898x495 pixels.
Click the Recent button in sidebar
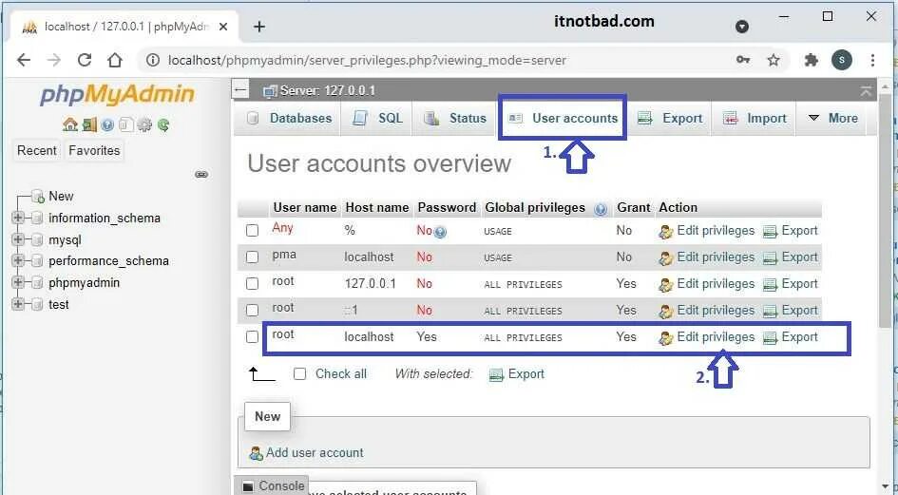(37, 151)
